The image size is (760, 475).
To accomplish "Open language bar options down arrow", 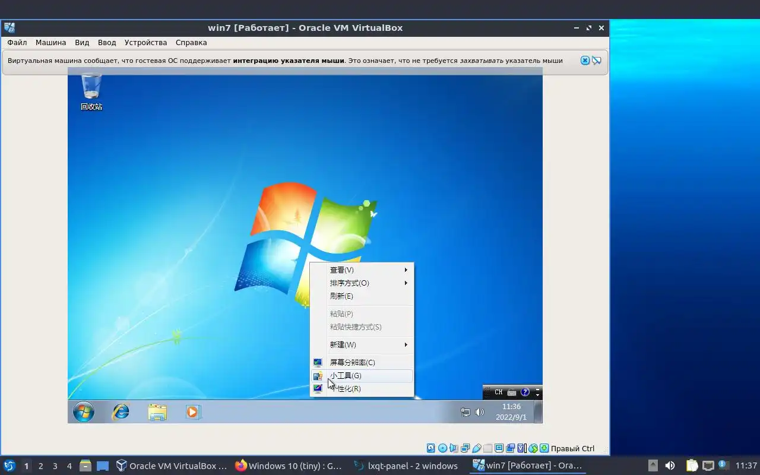I will pyautogui.click(x=538, y=395).
